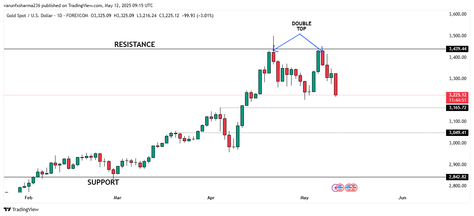Click the 3,165.72 price level label

click(458, 108)
